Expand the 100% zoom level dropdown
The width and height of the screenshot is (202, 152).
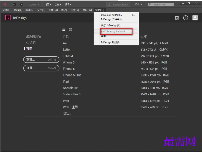[35, 5]
